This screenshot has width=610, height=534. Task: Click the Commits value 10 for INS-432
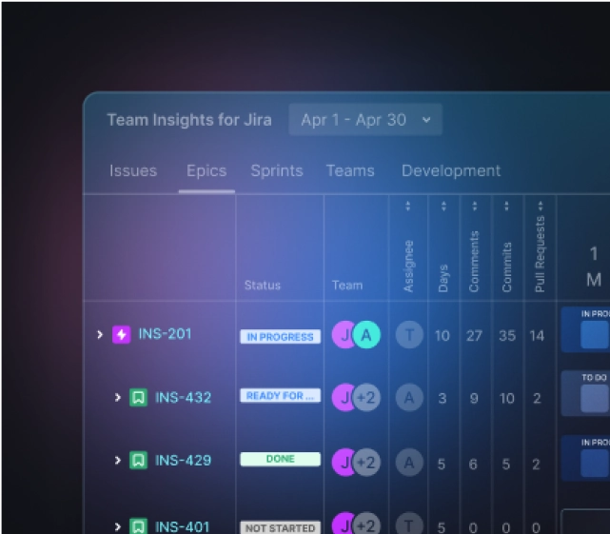pyautogui.click(x=507, y=398)
